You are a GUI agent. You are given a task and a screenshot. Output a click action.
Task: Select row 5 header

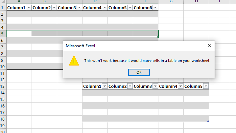click(3, 33)
